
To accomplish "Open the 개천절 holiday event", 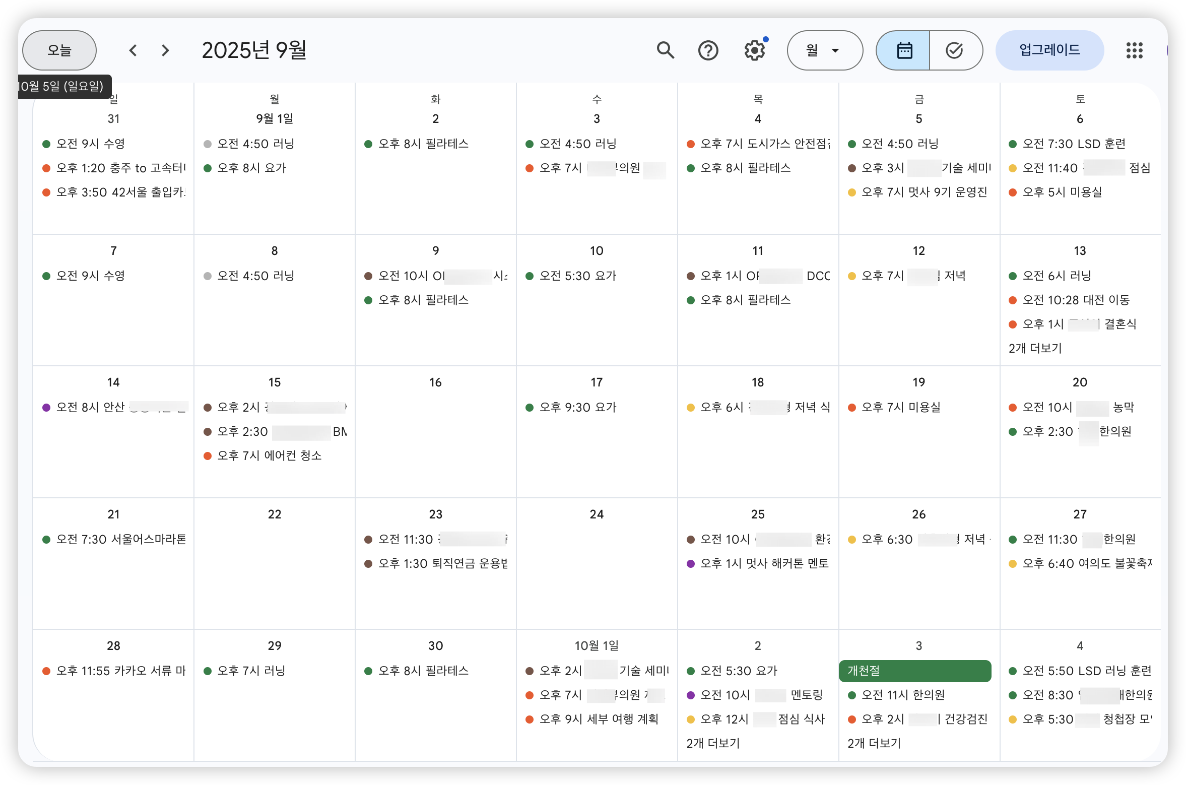I will click(x=914, y=671).
